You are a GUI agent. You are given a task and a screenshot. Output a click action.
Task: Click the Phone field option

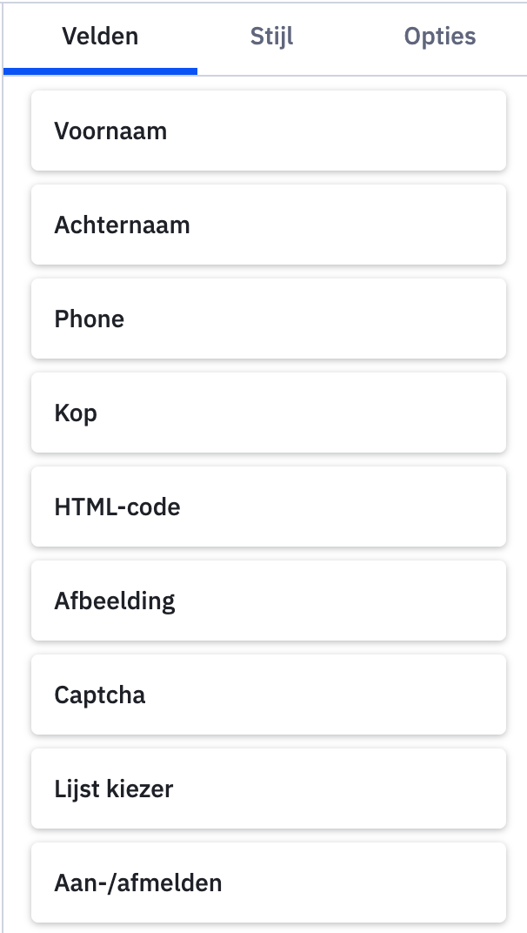tap(268, 319)
